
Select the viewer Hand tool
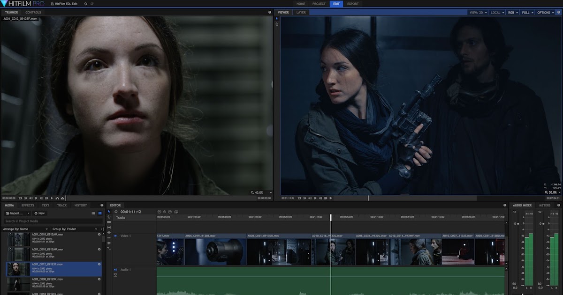[277, 24]
